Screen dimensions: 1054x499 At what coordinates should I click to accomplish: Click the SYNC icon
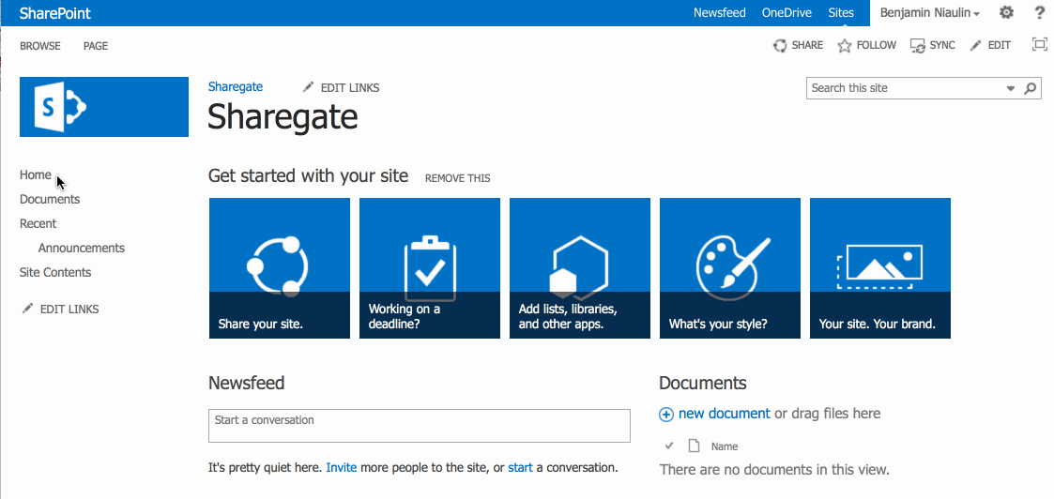coord(918,45)
